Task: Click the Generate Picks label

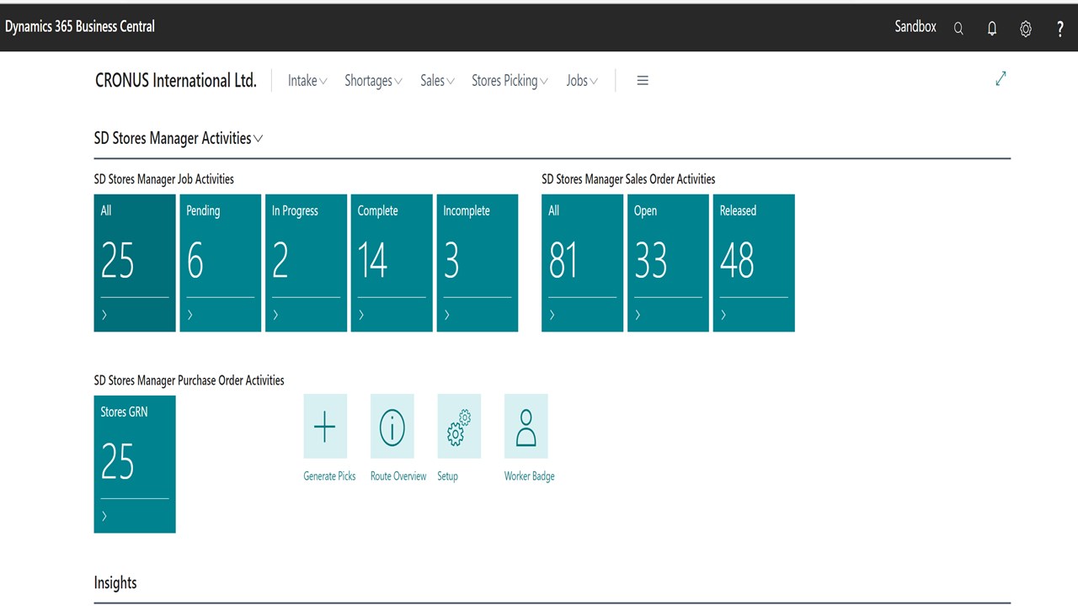Action: click(x=329, y=476)
